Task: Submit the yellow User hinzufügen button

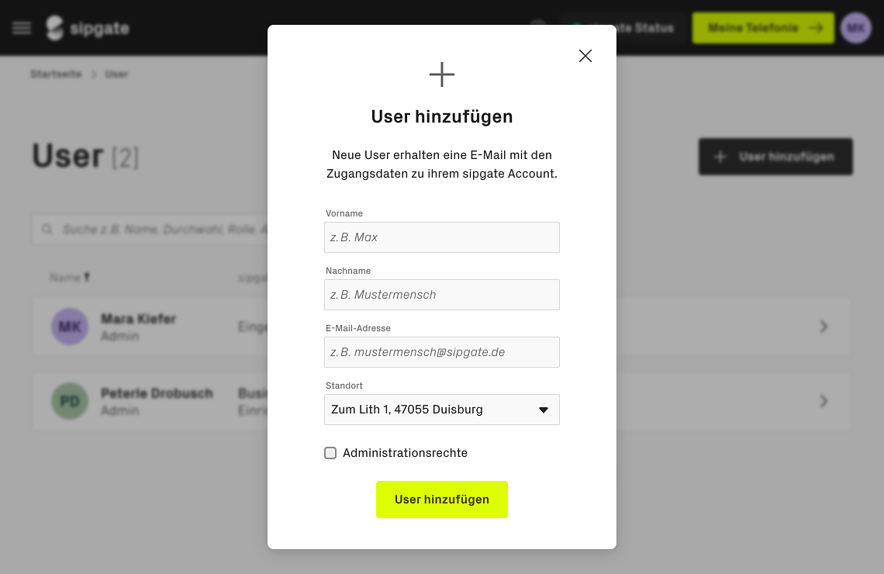Action: coord(442,500)
